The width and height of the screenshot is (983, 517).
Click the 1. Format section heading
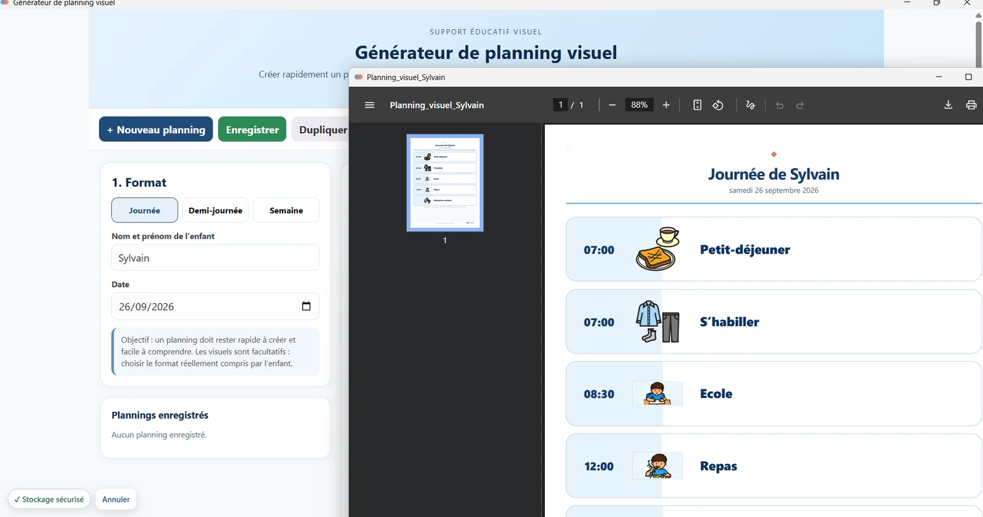[139, 182]
